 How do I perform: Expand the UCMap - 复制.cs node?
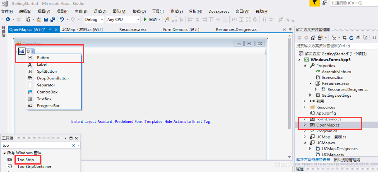click(x=305, y=137)
